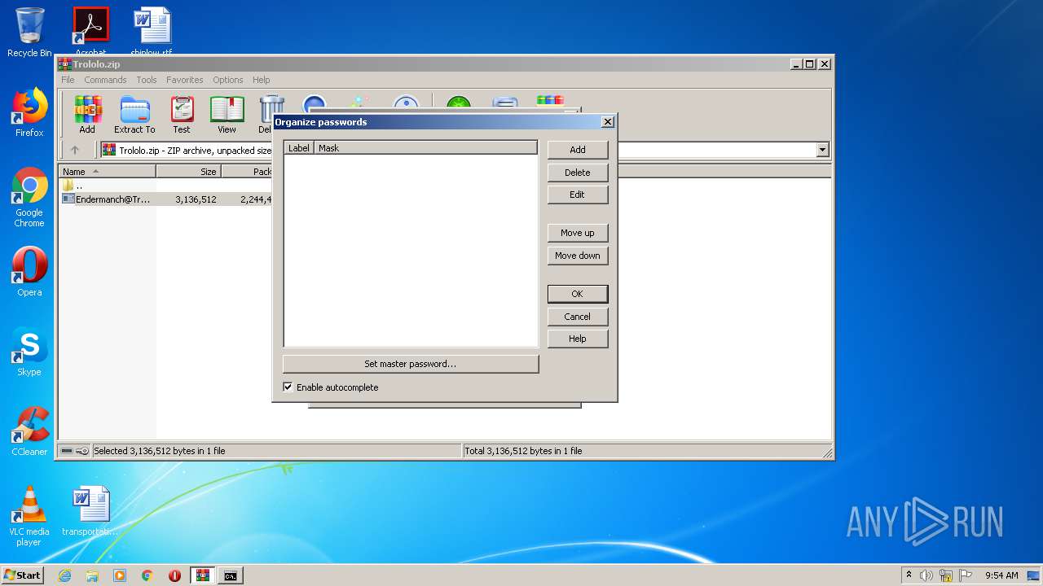Click the Move up button
The image size is (1043, 586).
click(x=578, y=233)
